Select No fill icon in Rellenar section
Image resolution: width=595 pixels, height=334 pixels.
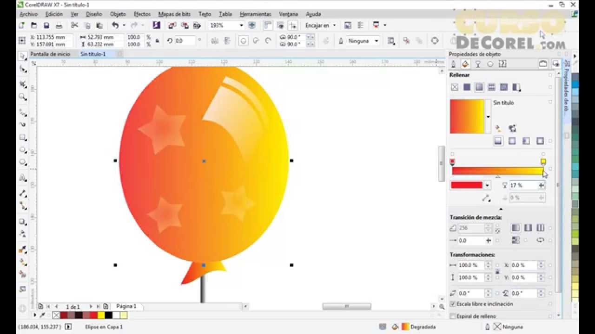pyautogui.click(x=455, y=87)
